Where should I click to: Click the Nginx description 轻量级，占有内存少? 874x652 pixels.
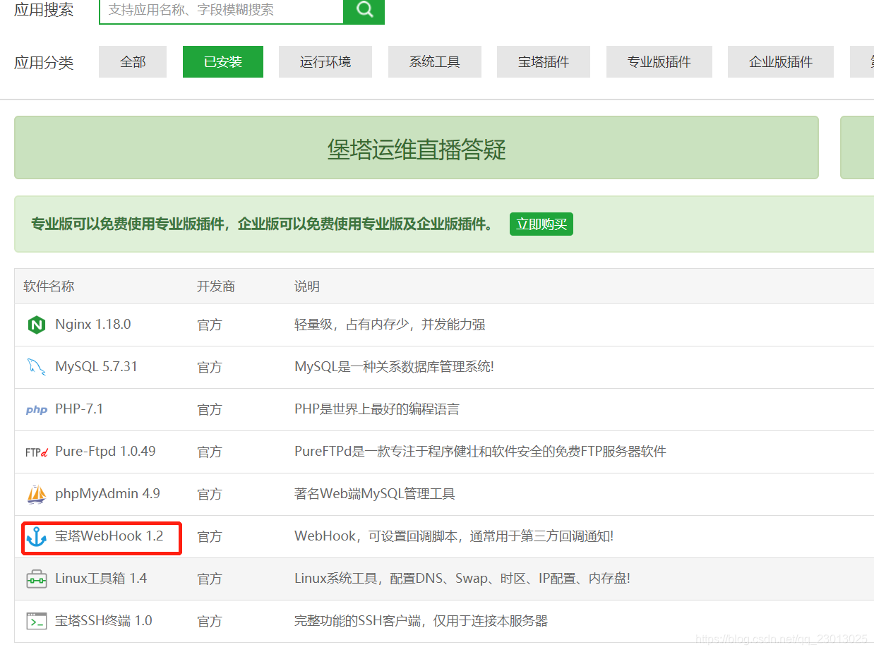(390, 325)
